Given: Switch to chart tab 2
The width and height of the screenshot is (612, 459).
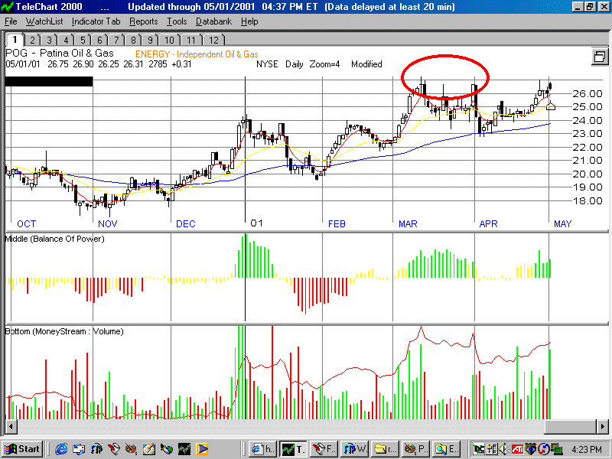Looking at the screenshot, I should tap(32, 40).
